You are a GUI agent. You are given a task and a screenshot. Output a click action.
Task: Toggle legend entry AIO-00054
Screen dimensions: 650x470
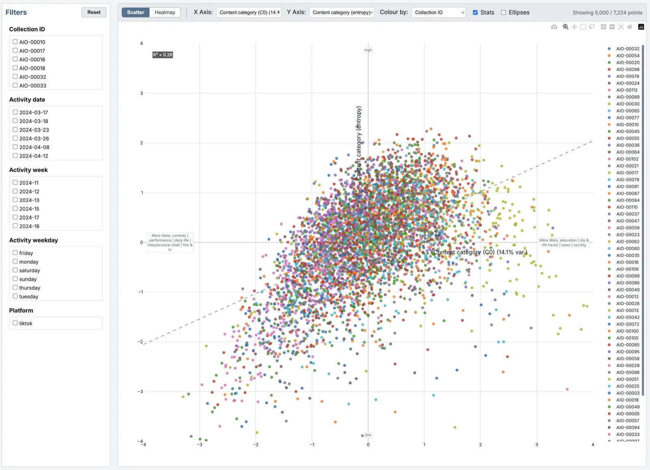click(624, 56)
